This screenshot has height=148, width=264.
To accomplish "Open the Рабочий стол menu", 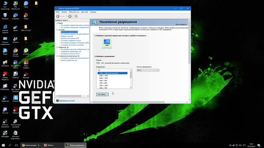I will (x=74, y=12).
